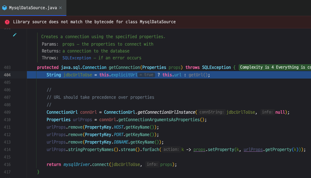Click the getUrl() call on line 404
Screen dimensions: 311x178
pyautogui.click(x=198, y=75)
